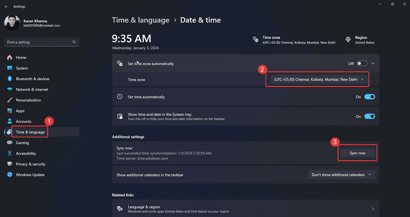Click the Accessibility figure icon
Screen dimensions: 410x217
point(10,153)
